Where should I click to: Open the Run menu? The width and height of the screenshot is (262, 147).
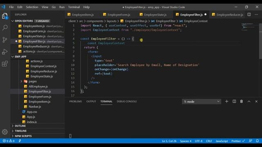click(62, 7)
